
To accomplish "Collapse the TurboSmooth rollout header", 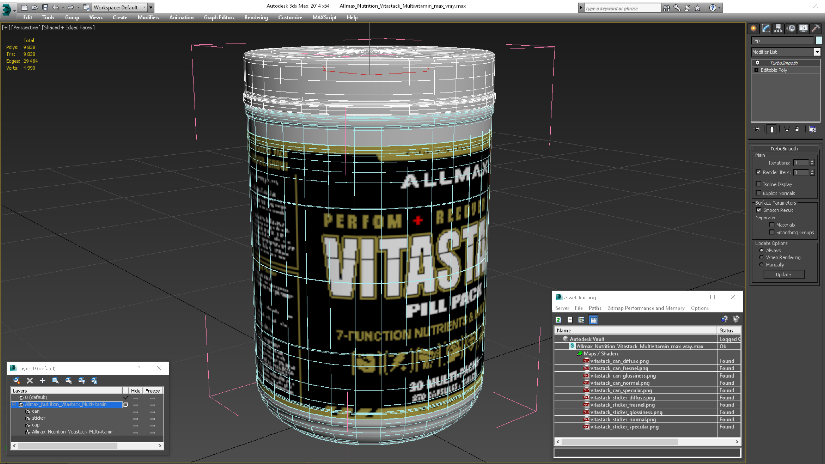I will point(784,149).
